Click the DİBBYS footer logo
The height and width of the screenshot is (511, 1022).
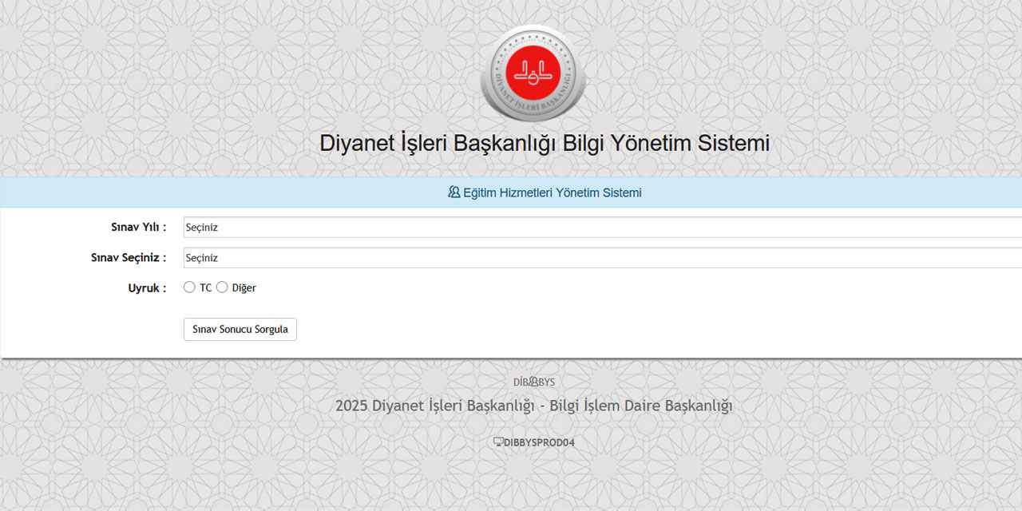pos(534,382)
